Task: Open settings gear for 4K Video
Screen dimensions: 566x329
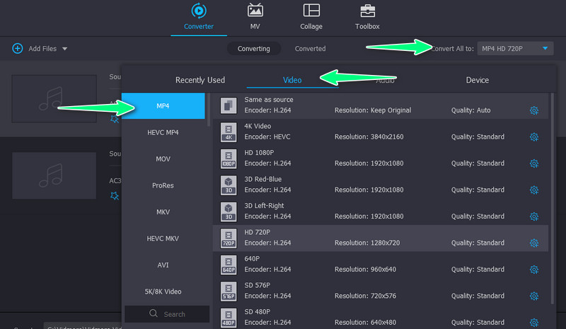Action: [534, 137]
